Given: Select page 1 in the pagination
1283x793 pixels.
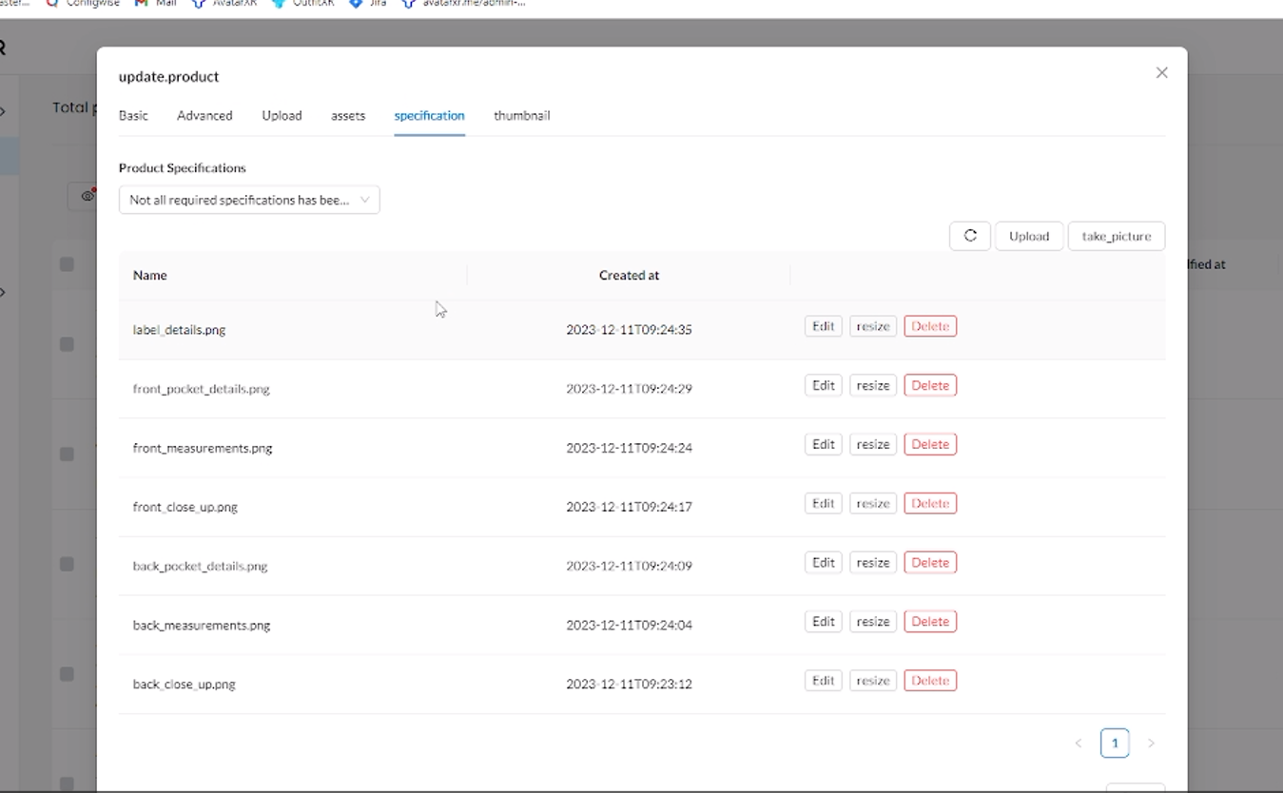Looking at the screenshot, I should [1115, 743].
